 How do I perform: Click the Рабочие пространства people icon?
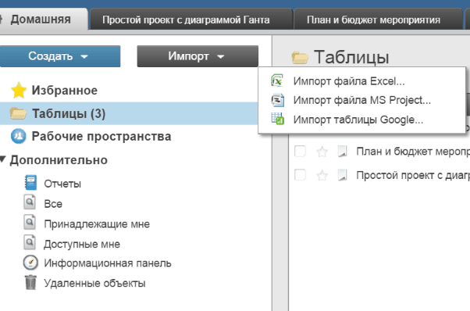[18, 136]
